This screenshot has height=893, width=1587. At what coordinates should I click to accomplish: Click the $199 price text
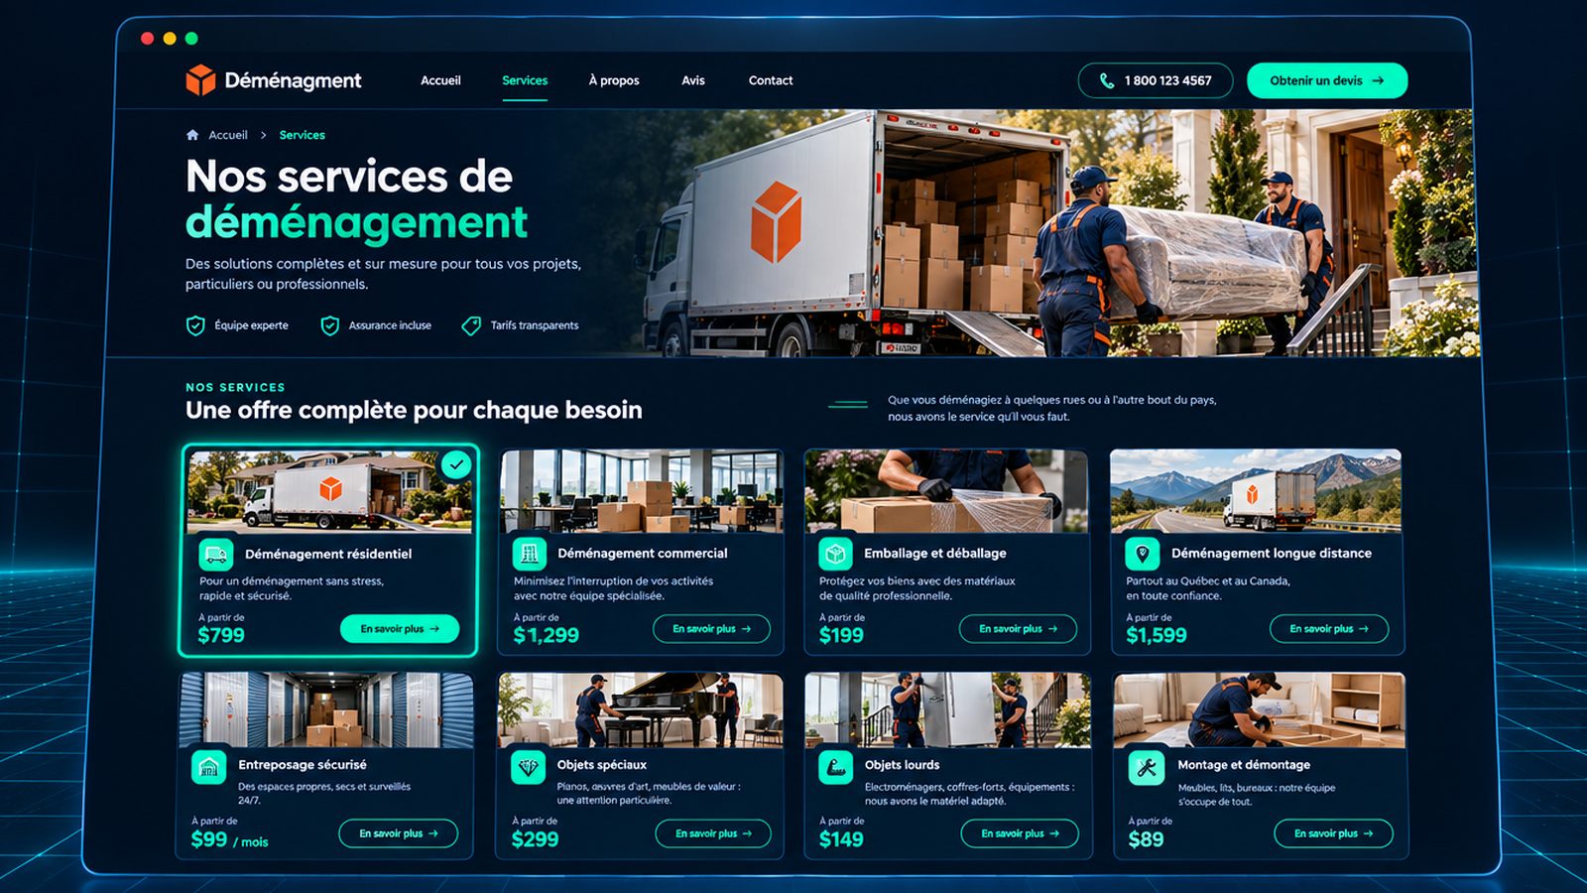click(x=841, y=636)
